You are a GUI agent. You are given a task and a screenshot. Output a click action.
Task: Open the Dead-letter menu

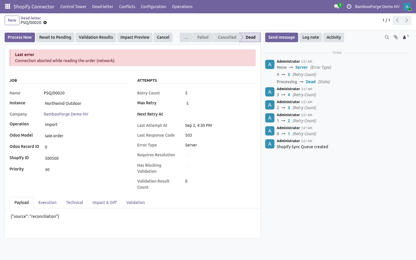point(103,7)
